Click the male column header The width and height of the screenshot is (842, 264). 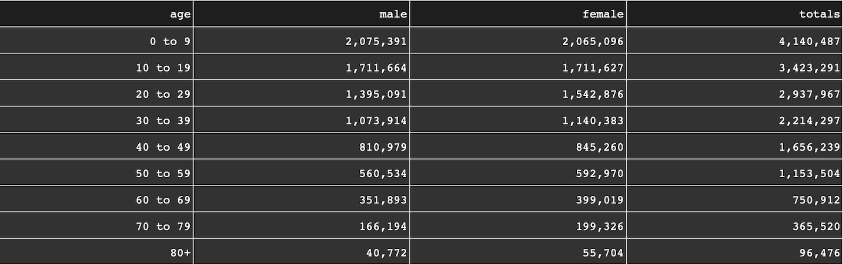coord(393,15)
